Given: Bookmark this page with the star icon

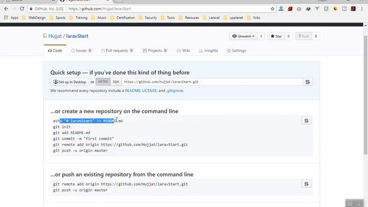Looking at the screenshot, I should pyautogui.click(x=272, y=9).
